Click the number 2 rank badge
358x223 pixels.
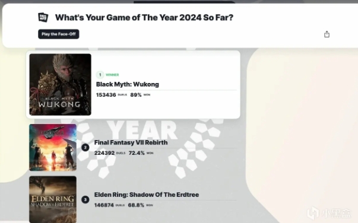point(85,148)
